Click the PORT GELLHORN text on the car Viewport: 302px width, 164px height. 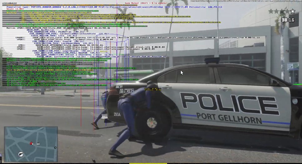point(229,118)
